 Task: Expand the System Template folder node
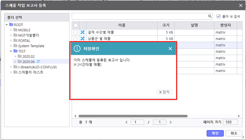click(11, 46)
